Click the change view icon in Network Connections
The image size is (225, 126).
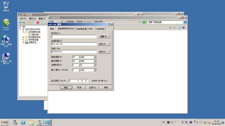171,27
